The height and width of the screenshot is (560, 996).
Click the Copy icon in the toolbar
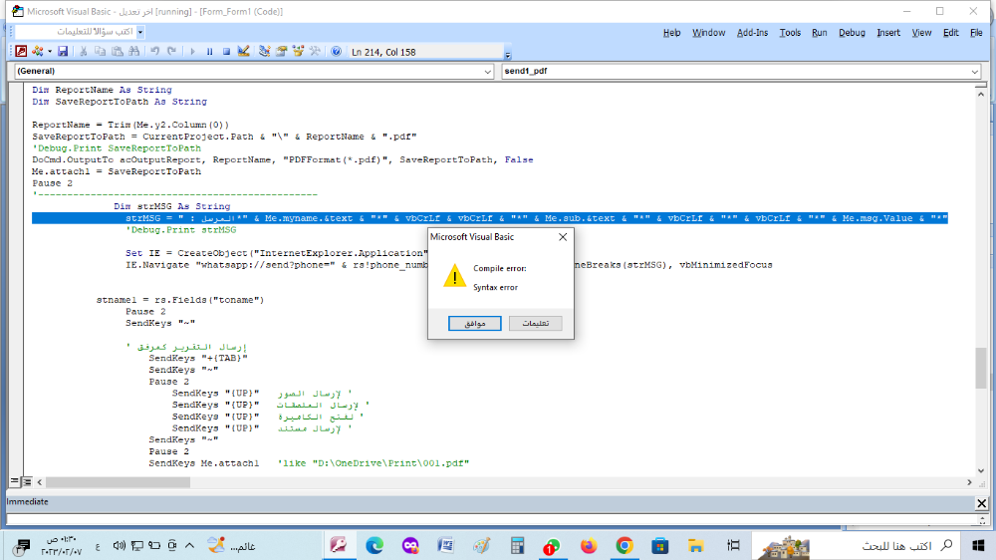tap(100, 52)
